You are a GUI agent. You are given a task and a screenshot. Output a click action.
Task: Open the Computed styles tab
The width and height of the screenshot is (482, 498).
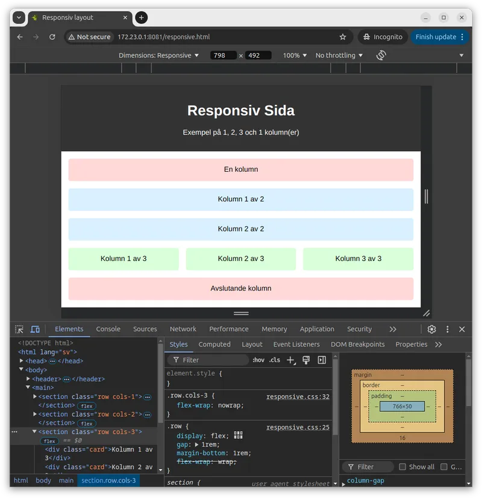click(214, 344)
